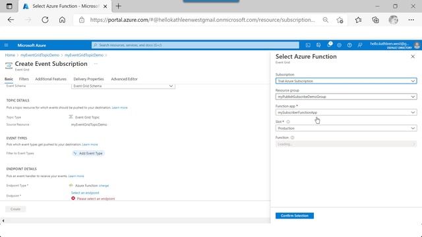View site information lock icon

click(x=82, y=20)
